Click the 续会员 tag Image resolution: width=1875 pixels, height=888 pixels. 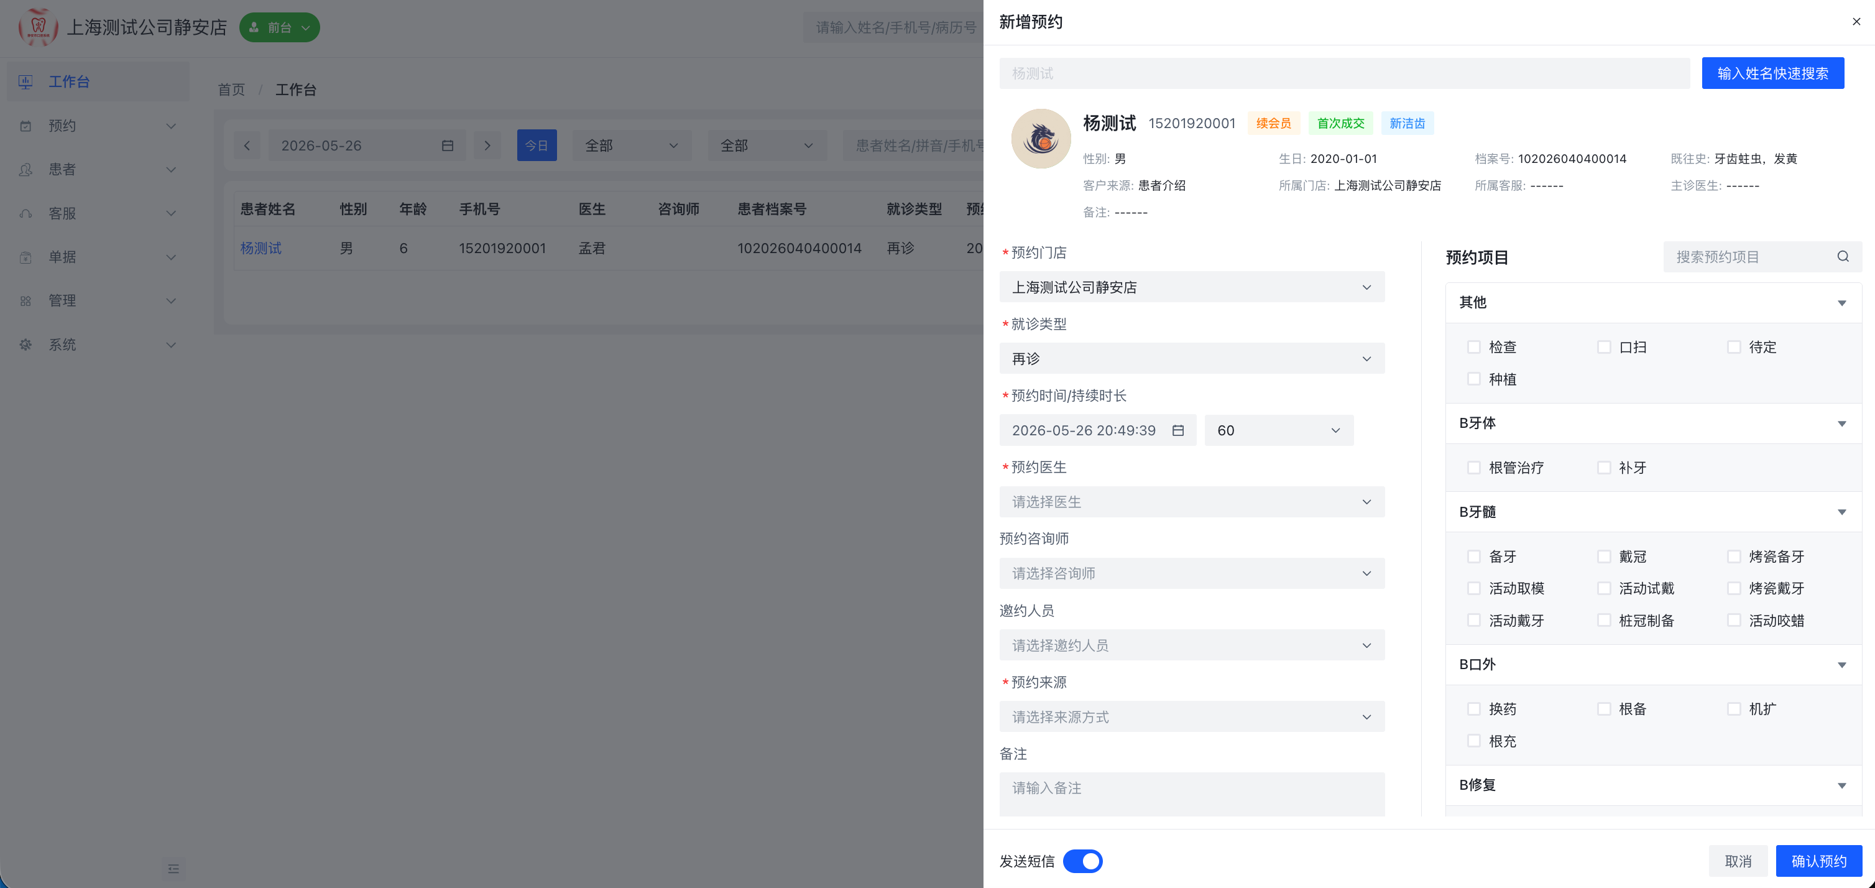(1273, 123)
